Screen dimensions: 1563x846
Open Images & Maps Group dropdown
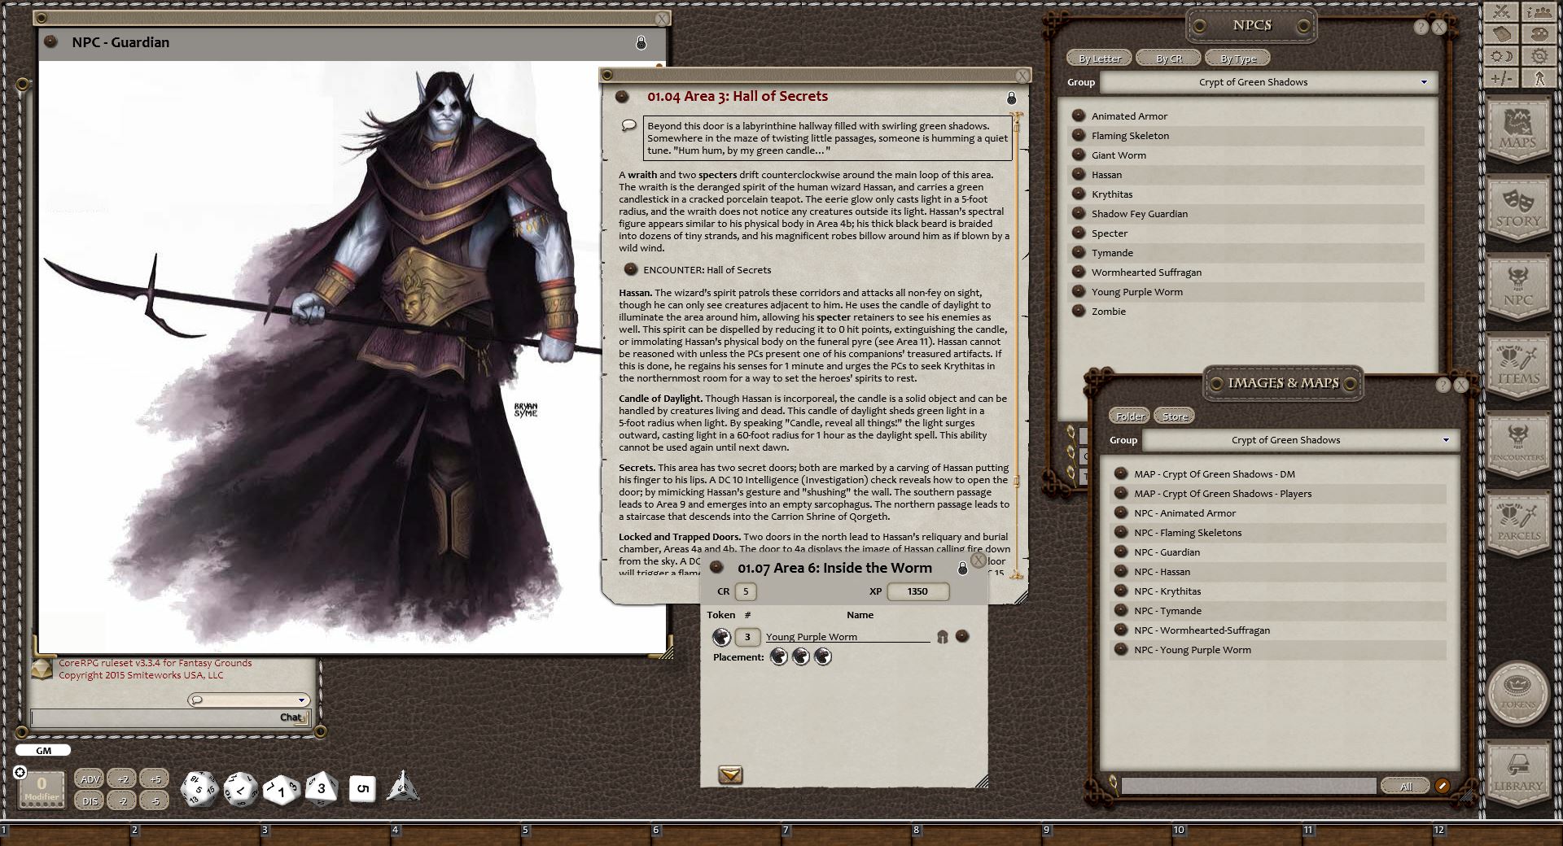(x=1300, y=440)
